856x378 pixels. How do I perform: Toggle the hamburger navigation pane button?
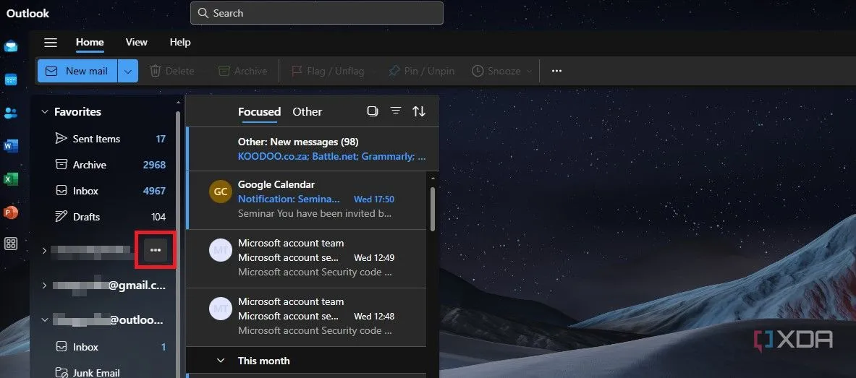(x=51, y=43)
